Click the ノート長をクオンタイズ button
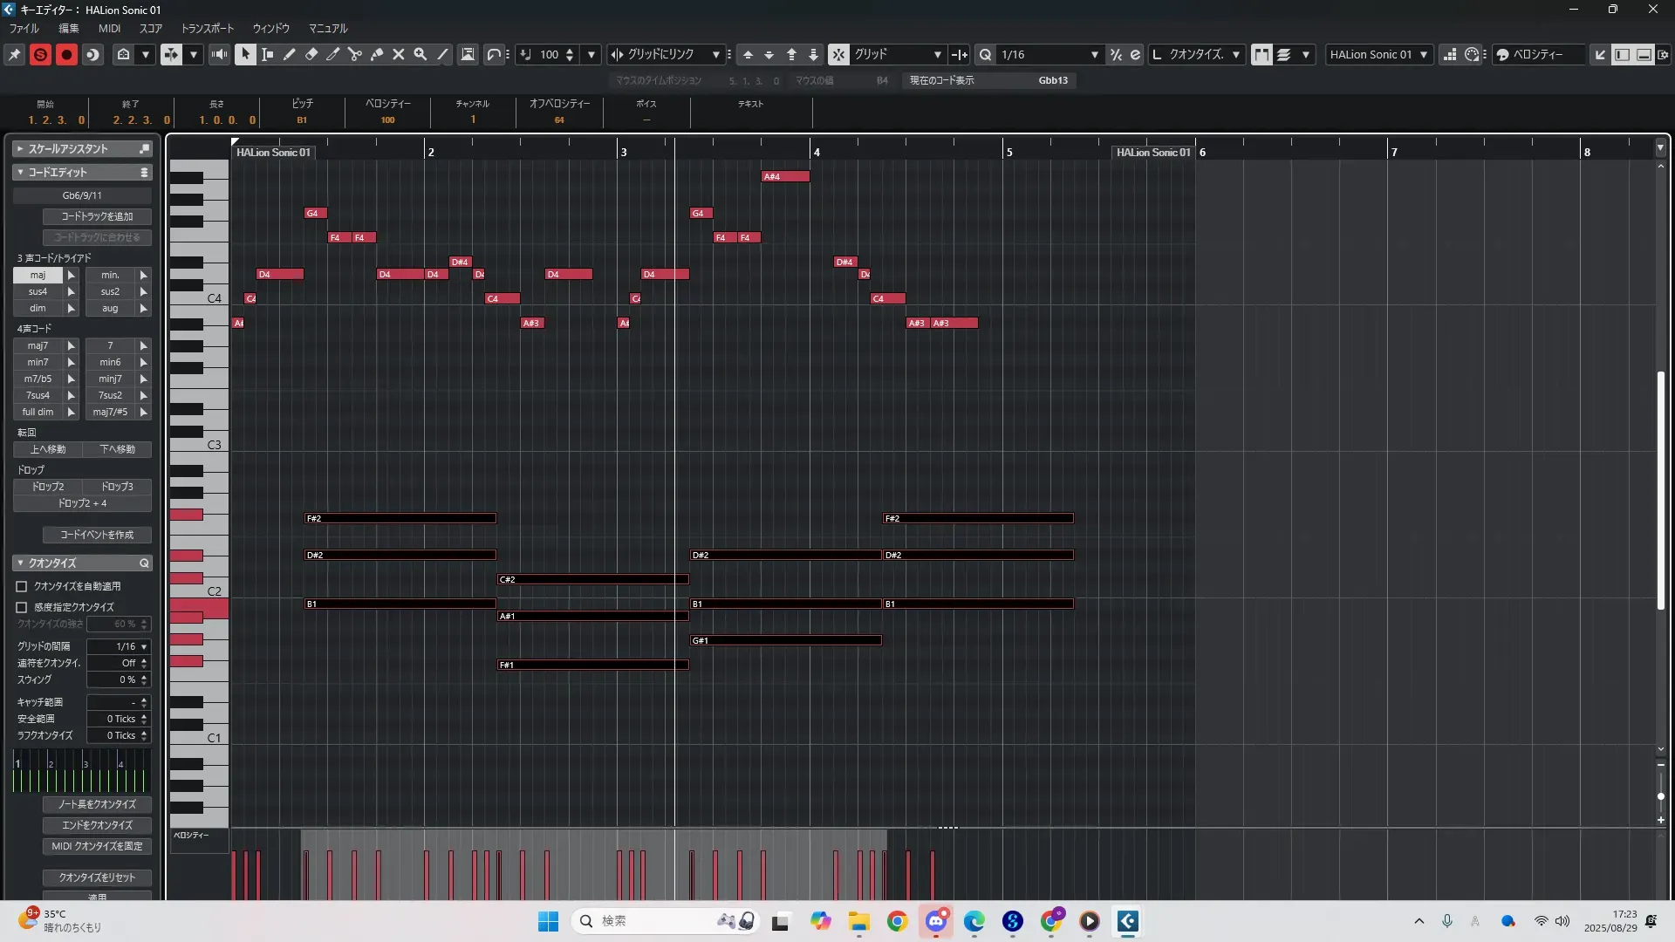 pyautogui.click(x=97, y=804)
